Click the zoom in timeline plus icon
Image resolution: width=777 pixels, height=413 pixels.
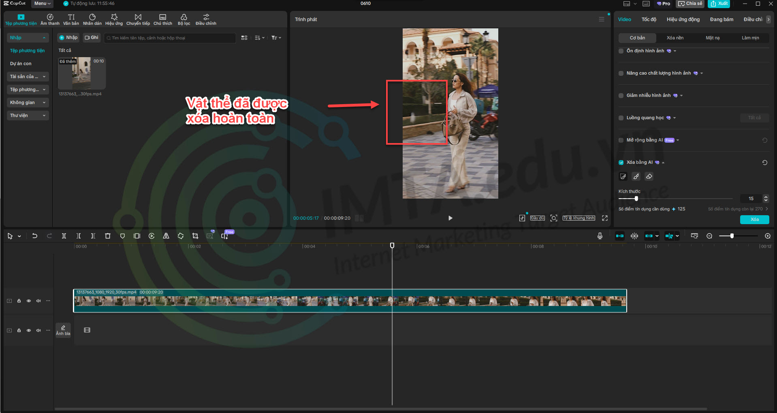(x=768, y=236)
